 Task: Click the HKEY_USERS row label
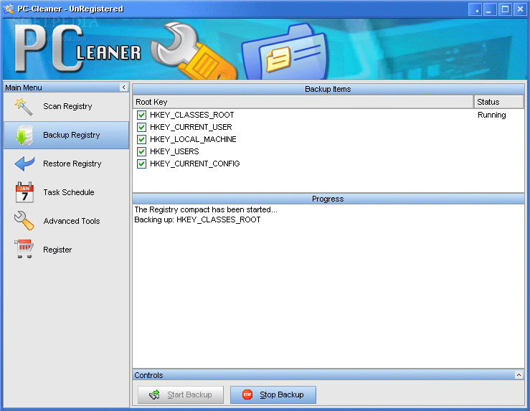click(174, 151)
